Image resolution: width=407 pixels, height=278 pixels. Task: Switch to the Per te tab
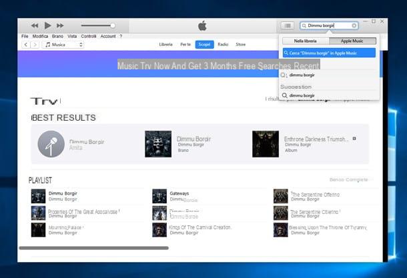[x=185, y=45]
